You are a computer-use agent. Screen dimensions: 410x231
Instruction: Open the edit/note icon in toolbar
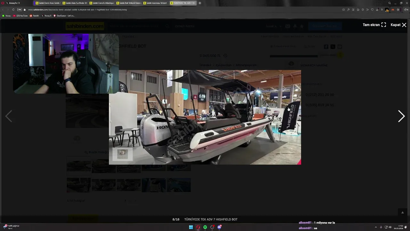353,10
